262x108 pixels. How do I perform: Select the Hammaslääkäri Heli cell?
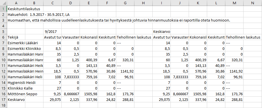[x=25, y=77]
